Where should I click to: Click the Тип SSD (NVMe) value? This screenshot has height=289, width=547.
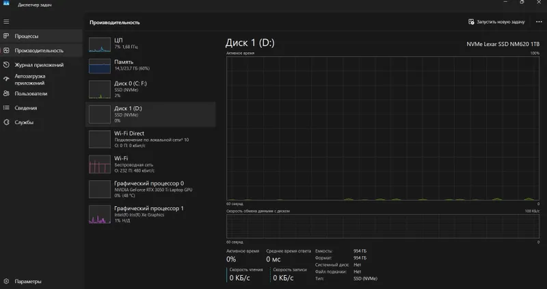pos(365,279)
